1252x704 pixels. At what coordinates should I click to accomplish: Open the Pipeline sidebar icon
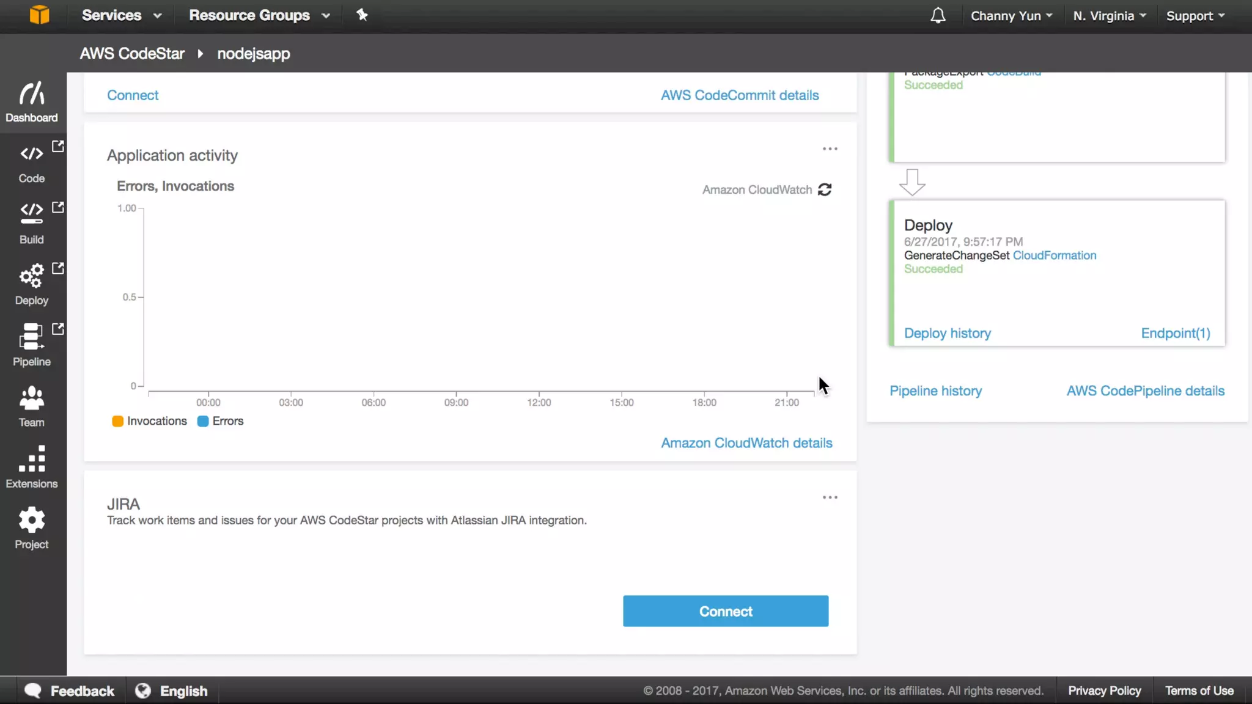[x=31, y=337]
